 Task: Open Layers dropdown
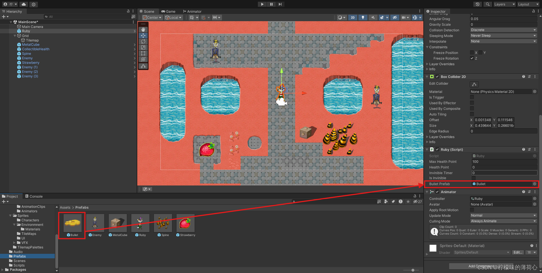point(504,4)
